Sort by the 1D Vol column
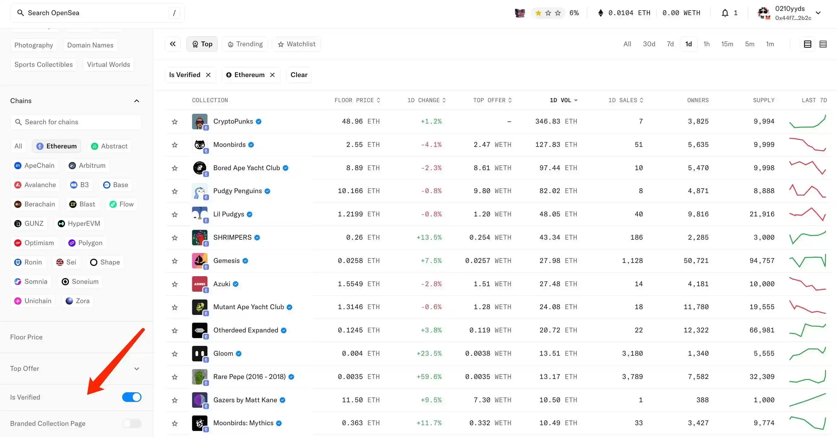Screen dimensions: 837x437 563,100
